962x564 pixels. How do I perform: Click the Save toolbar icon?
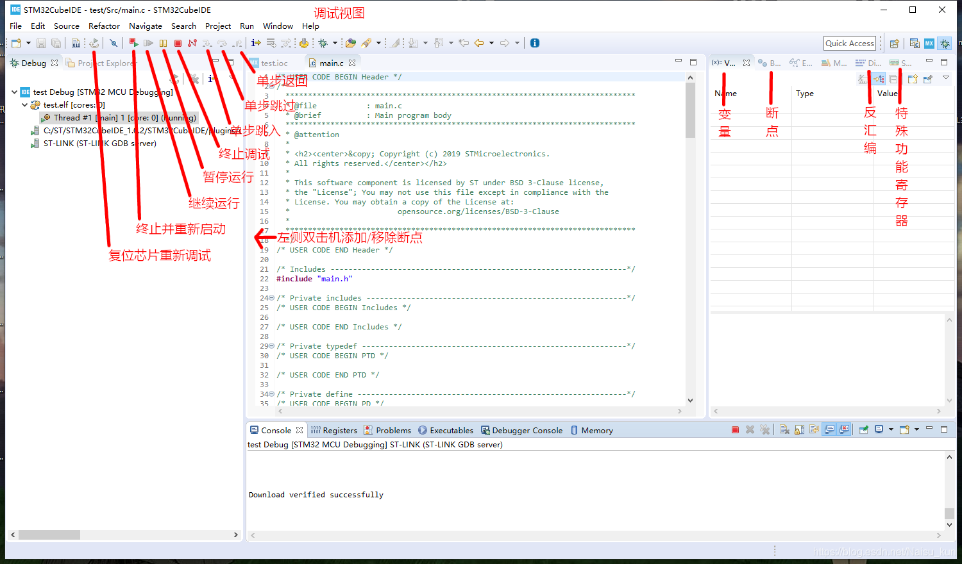tap(41, 43)
